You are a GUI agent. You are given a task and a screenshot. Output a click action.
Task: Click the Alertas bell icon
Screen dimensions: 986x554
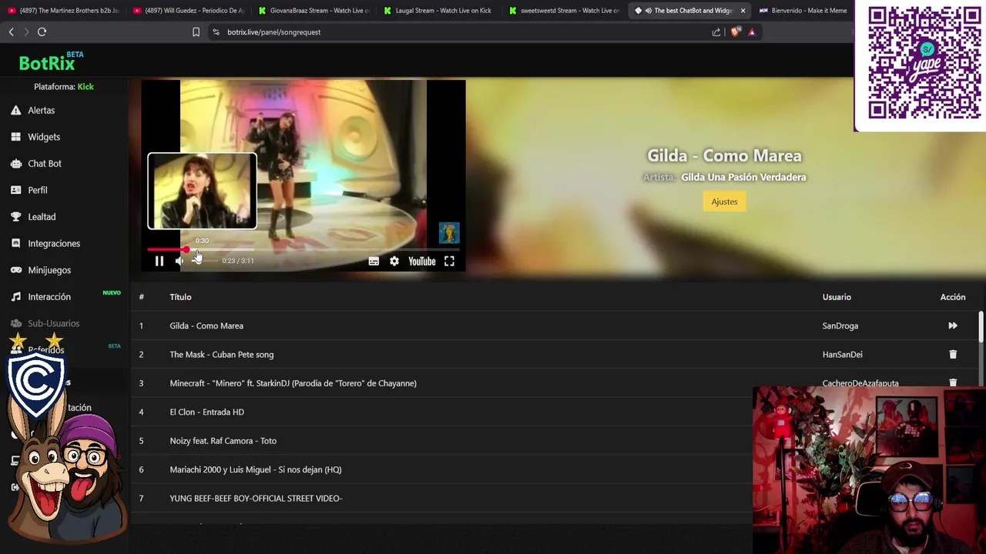tap(15, 110)
